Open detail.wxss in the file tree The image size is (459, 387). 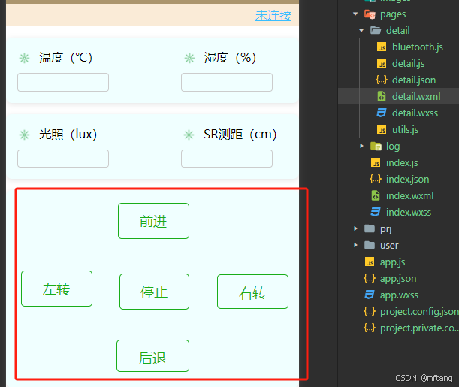point(415,113)
